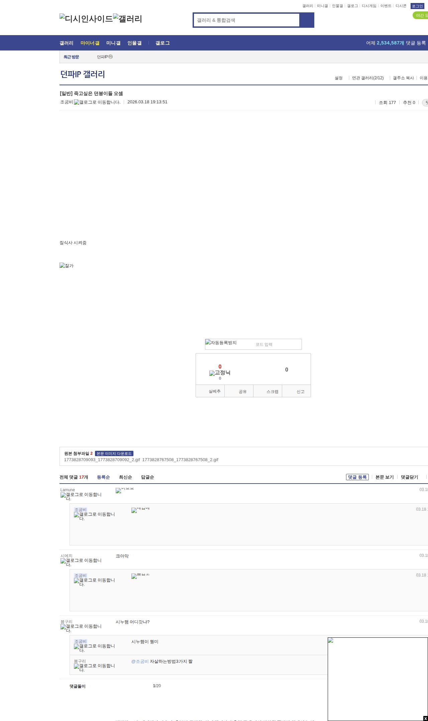This screenshot has height=721, width=428.
Task: Click 본문 보기 link
Action: pyautogui.click(x=385, y=477)
